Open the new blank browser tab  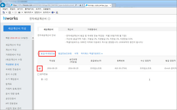pos(114,5)
